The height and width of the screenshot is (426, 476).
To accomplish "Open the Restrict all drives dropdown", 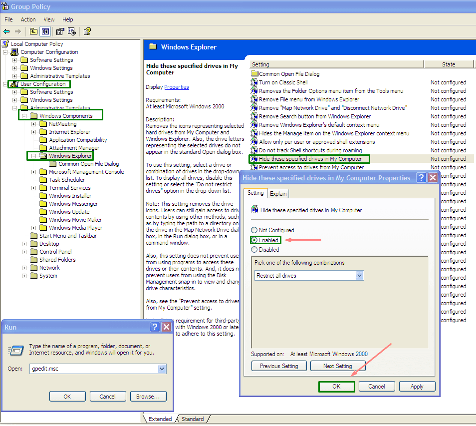I will 359,276.
